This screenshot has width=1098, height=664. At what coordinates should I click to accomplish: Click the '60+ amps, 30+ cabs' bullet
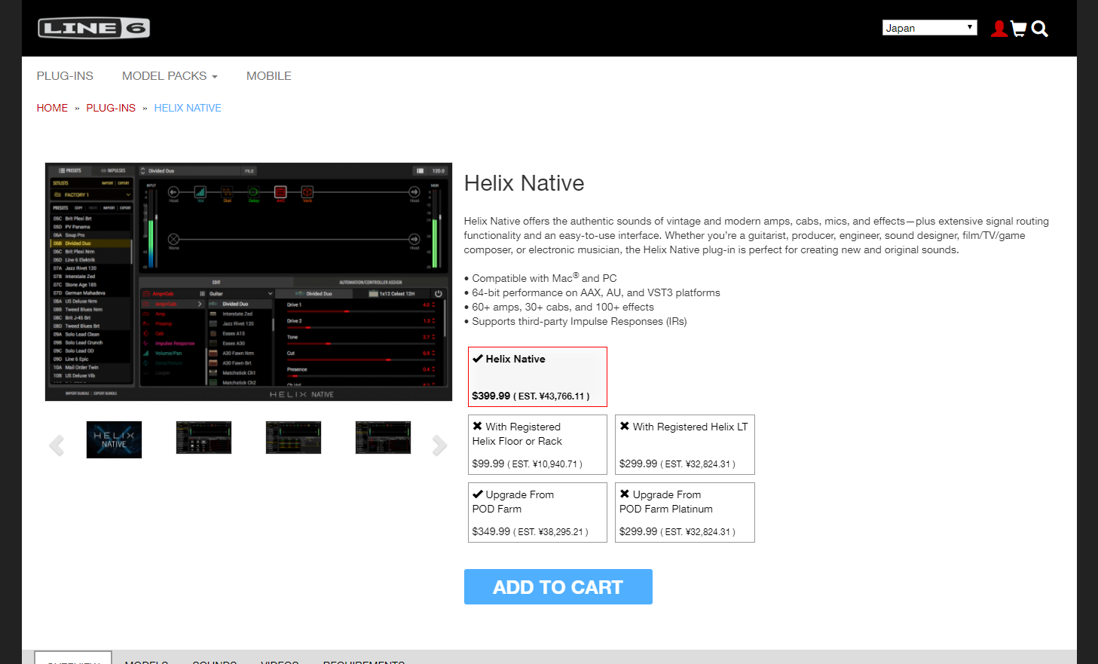point(559,307)
